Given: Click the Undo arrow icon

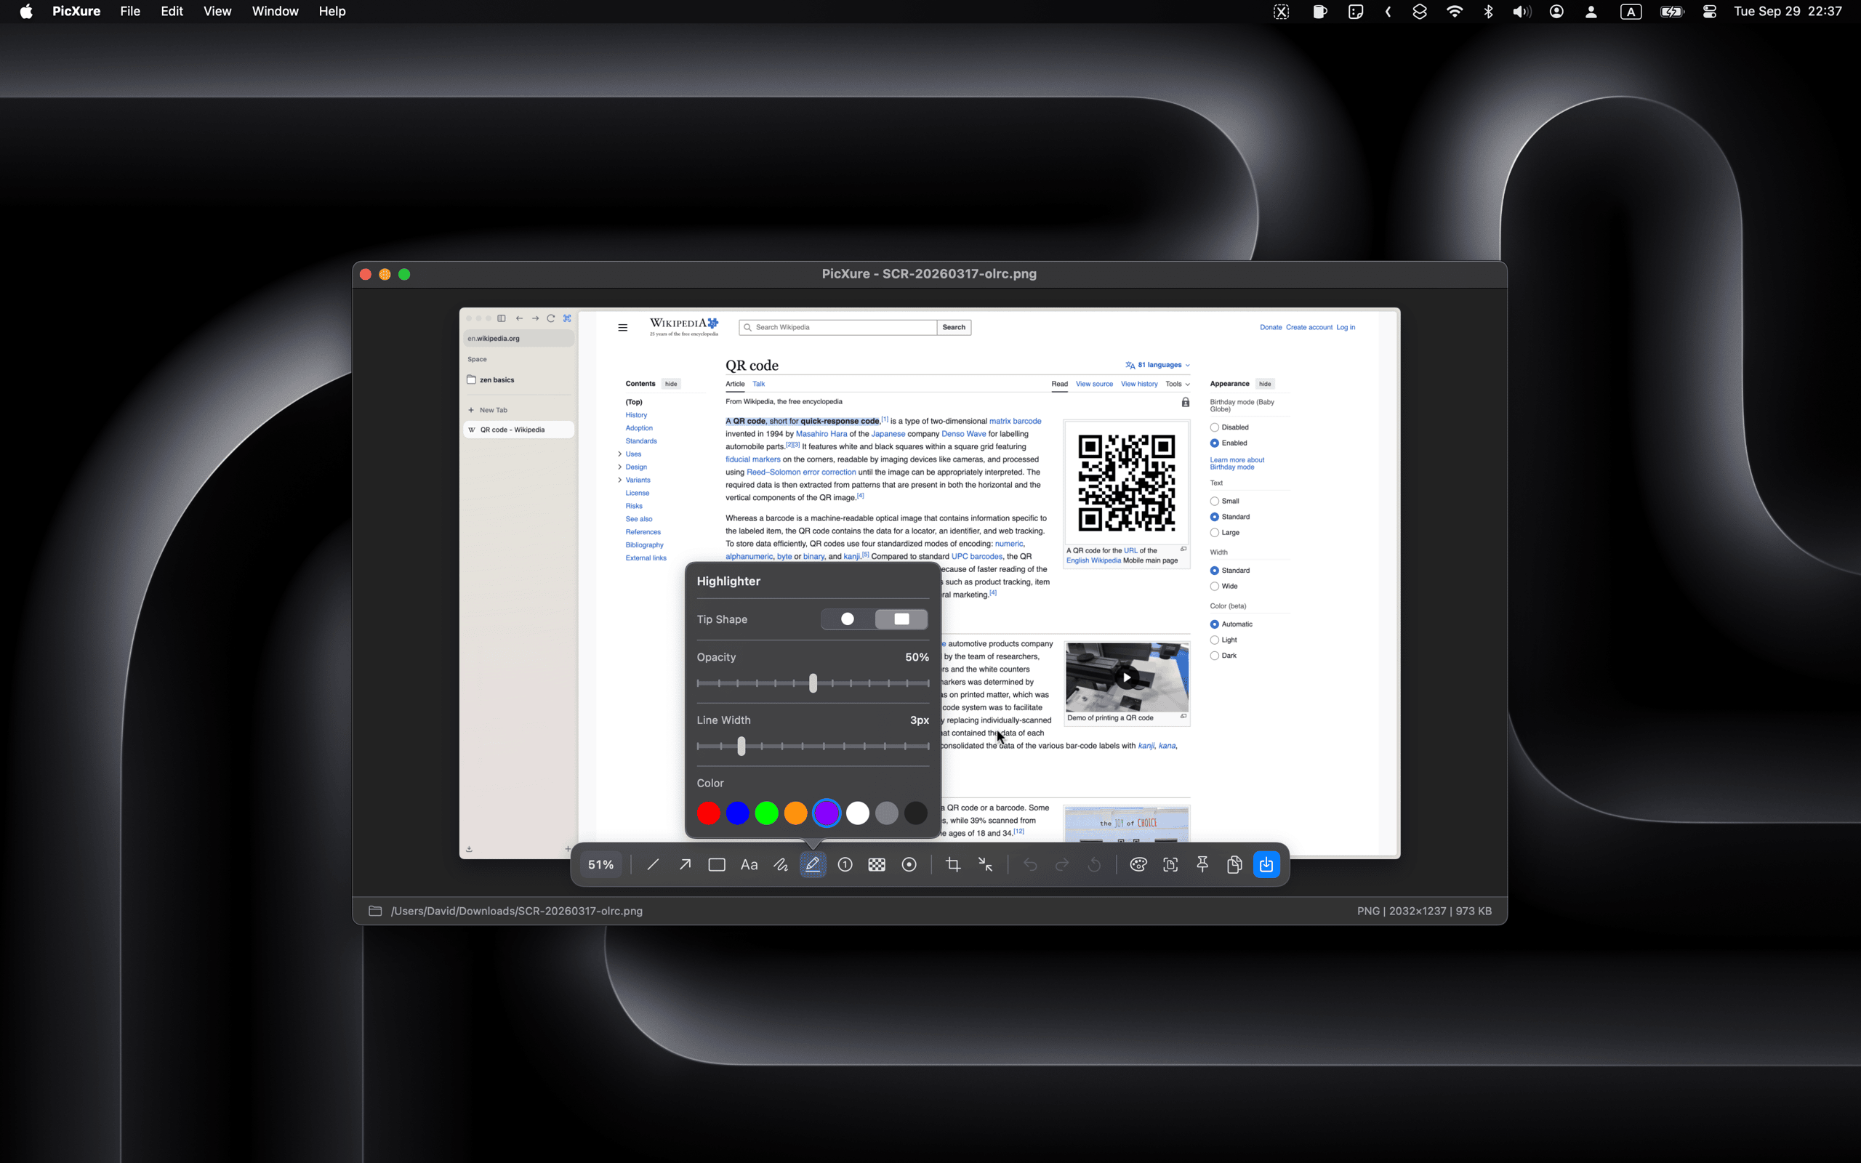Looking at the screenshot, I should [x=1029, y=864].
